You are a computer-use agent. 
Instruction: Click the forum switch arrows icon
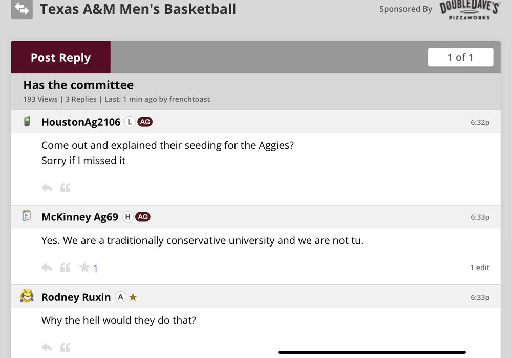(x=22, y=9)
